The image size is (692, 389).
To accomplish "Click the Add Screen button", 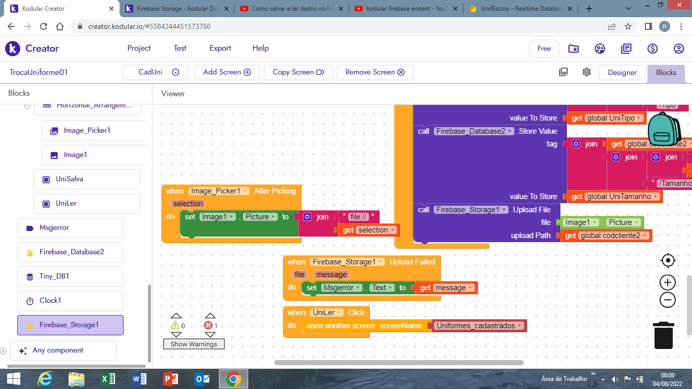I will [227, 72].
